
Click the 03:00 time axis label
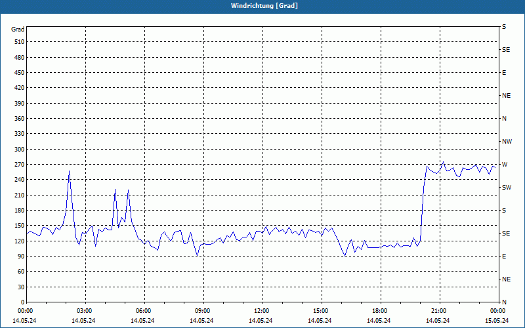point(85,311)
